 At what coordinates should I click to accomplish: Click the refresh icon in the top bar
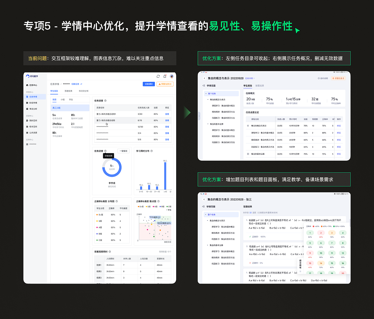point(158,76)
